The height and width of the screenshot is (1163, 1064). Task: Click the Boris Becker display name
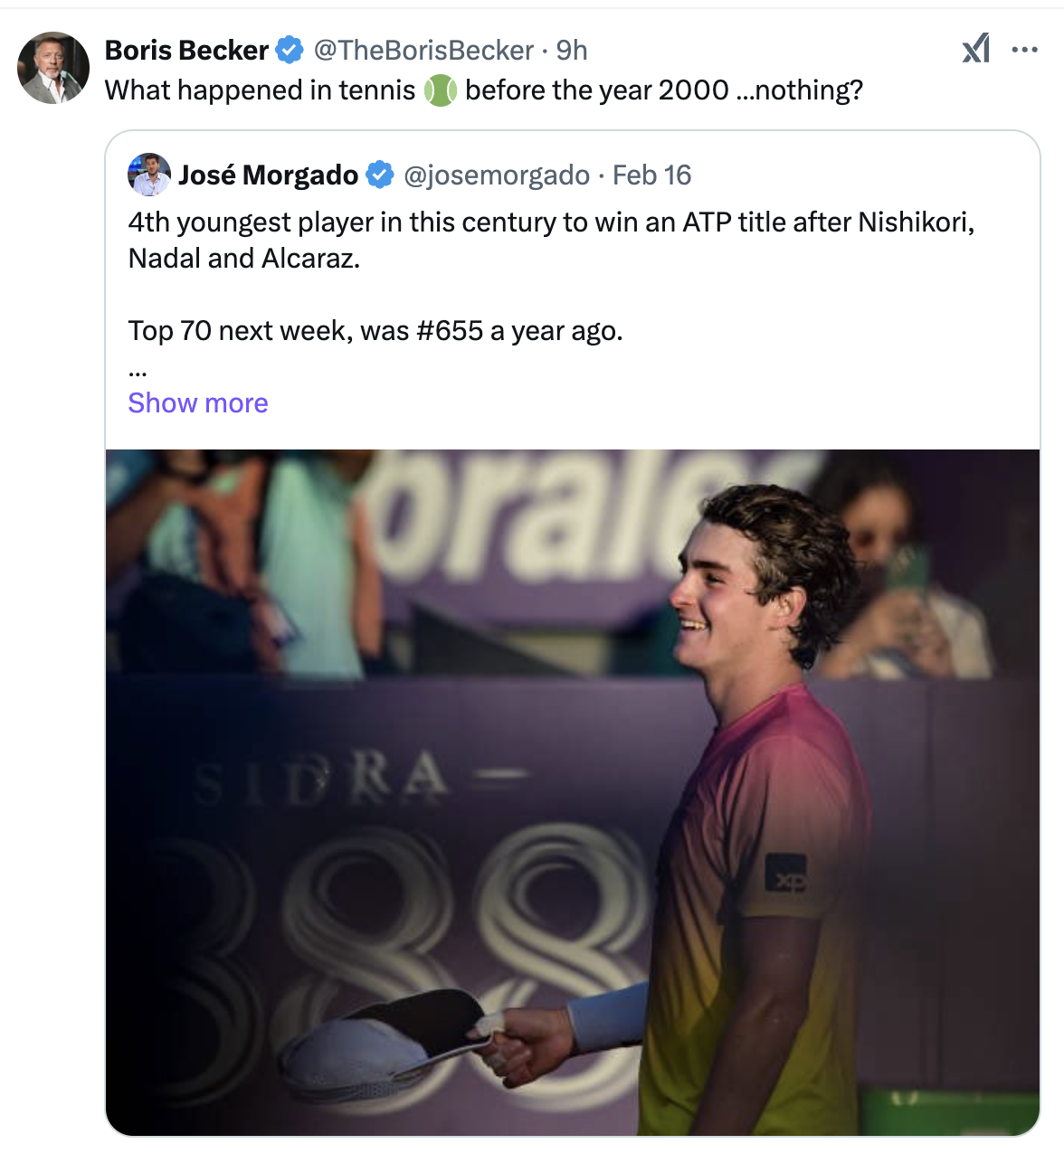(x=186, y=50)
